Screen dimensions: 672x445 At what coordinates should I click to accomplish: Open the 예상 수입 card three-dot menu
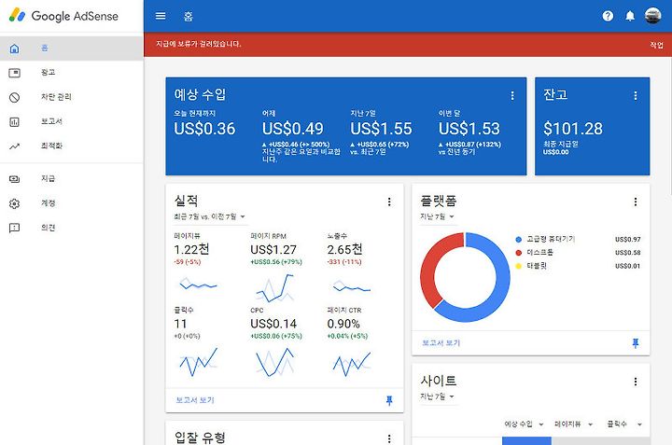(512, 95)
